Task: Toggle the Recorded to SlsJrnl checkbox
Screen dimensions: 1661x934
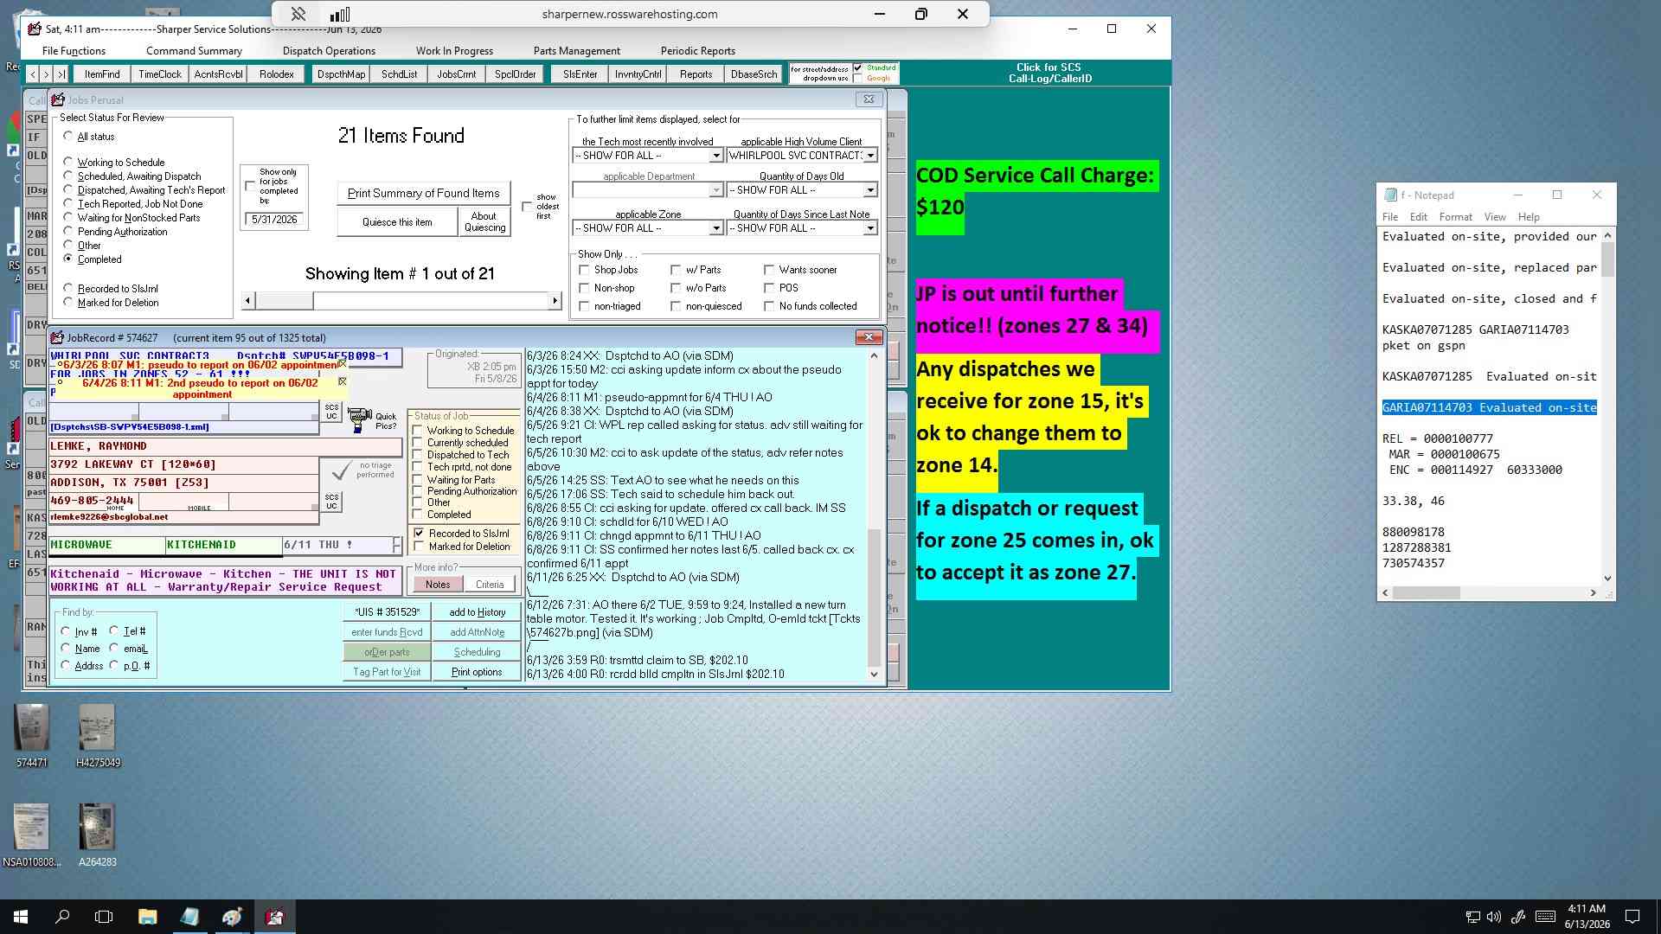Action: (419, 534)
